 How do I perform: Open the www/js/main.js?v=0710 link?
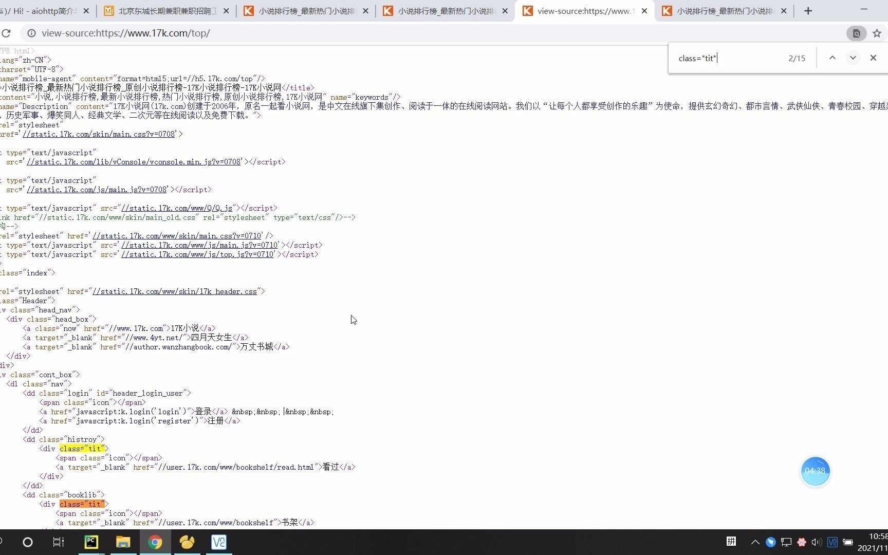pyautogui.click(x=199, y=245)
